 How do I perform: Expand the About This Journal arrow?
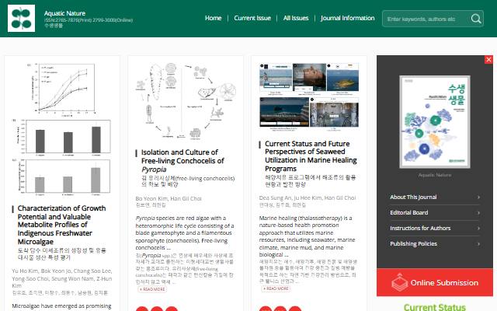478,197
